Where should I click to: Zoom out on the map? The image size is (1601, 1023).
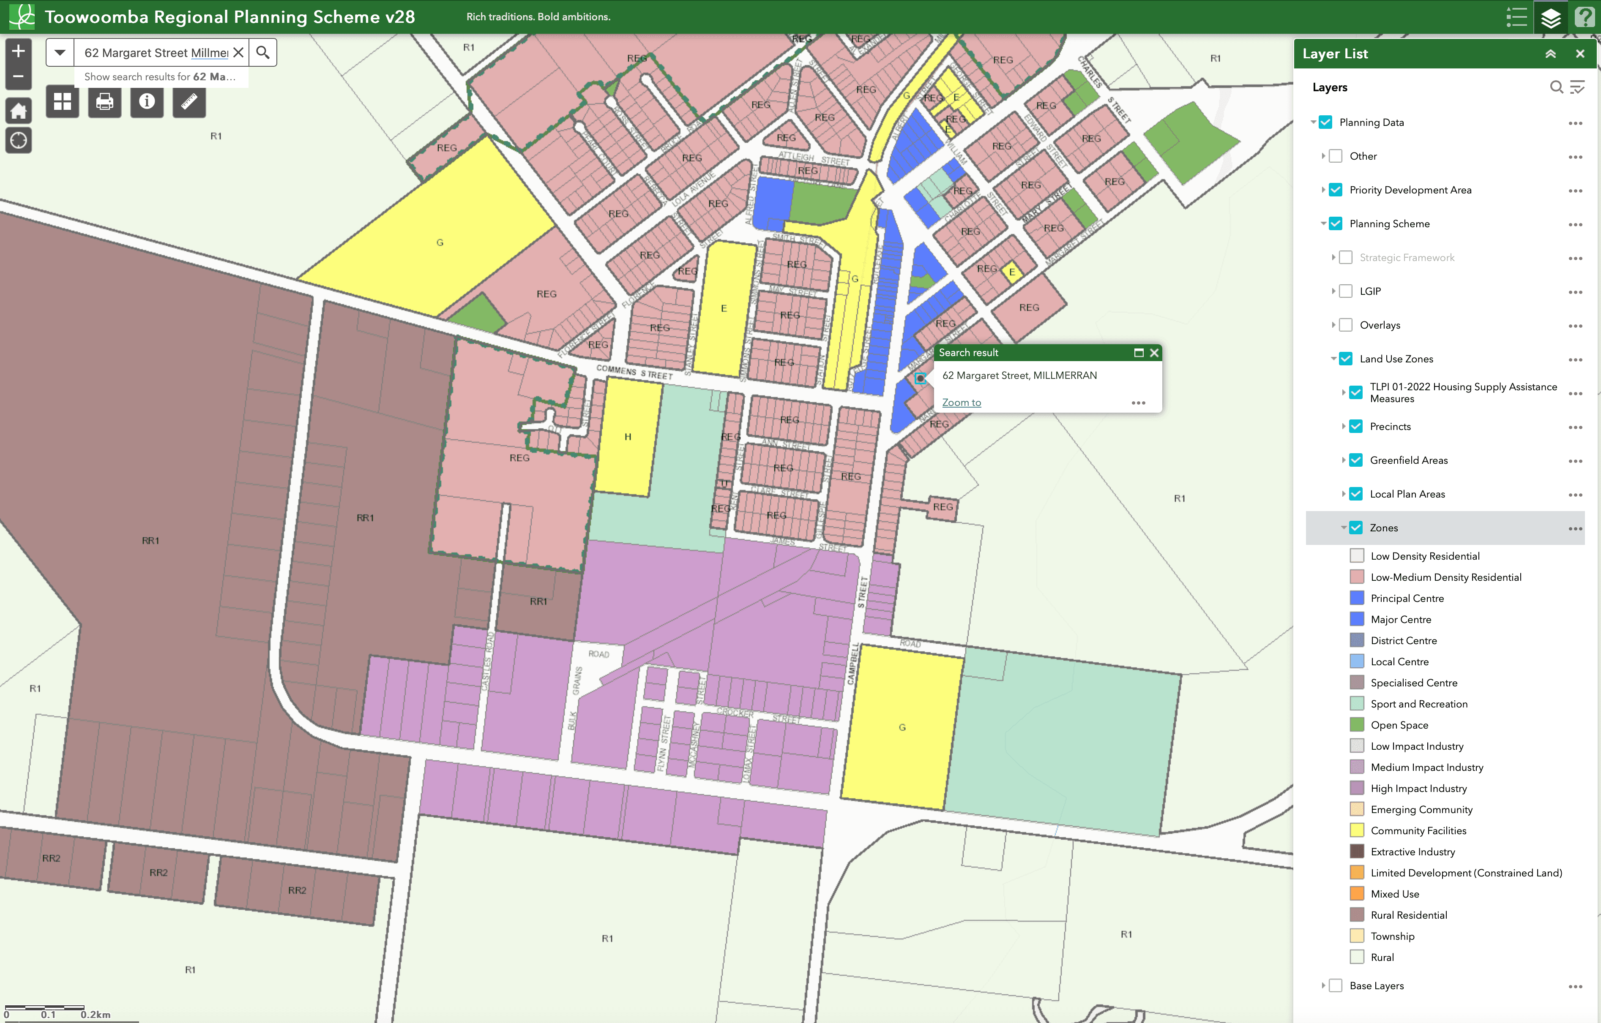click(x=19, y=77)
